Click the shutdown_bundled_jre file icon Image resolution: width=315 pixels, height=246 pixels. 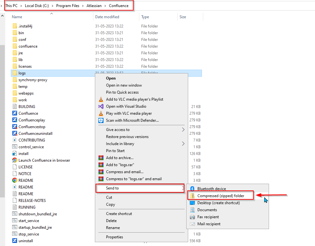15,214
